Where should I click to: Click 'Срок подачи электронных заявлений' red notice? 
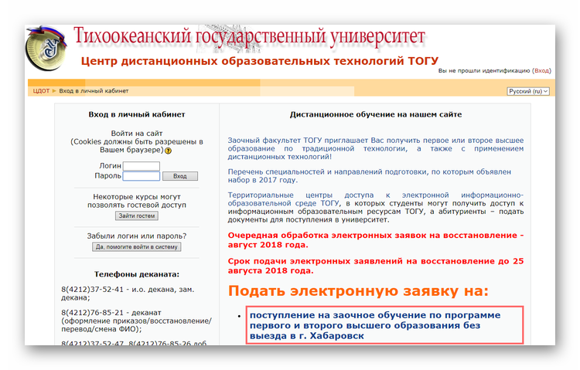(375, 266)
